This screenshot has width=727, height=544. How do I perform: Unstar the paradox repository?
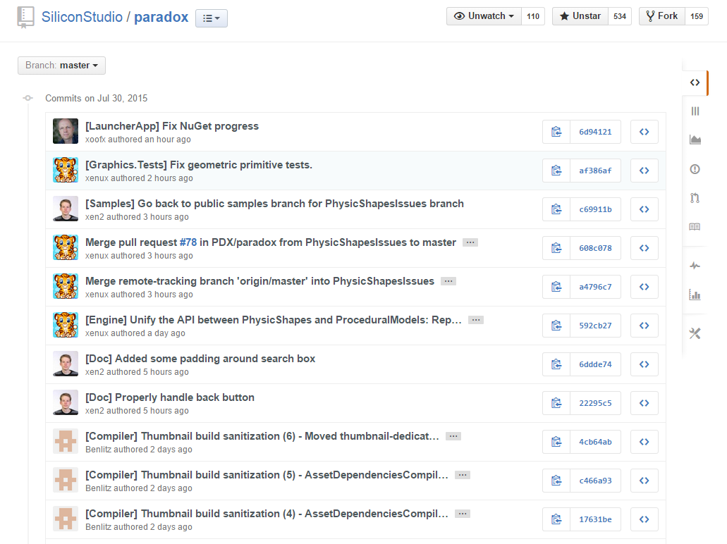(x=580, y=16)
